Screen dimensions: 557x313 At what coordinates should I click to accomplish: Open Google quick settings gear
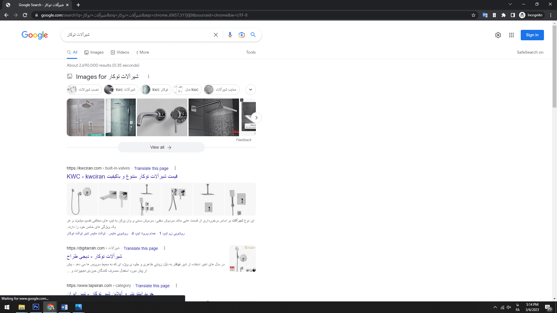(x=498, y=35)
